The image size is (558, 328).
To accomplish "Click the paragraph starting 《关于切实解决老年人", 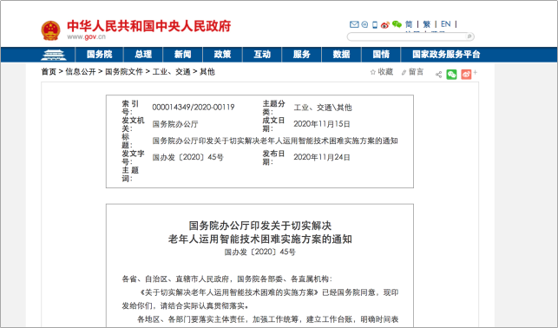I will click(x=259, y=299).
